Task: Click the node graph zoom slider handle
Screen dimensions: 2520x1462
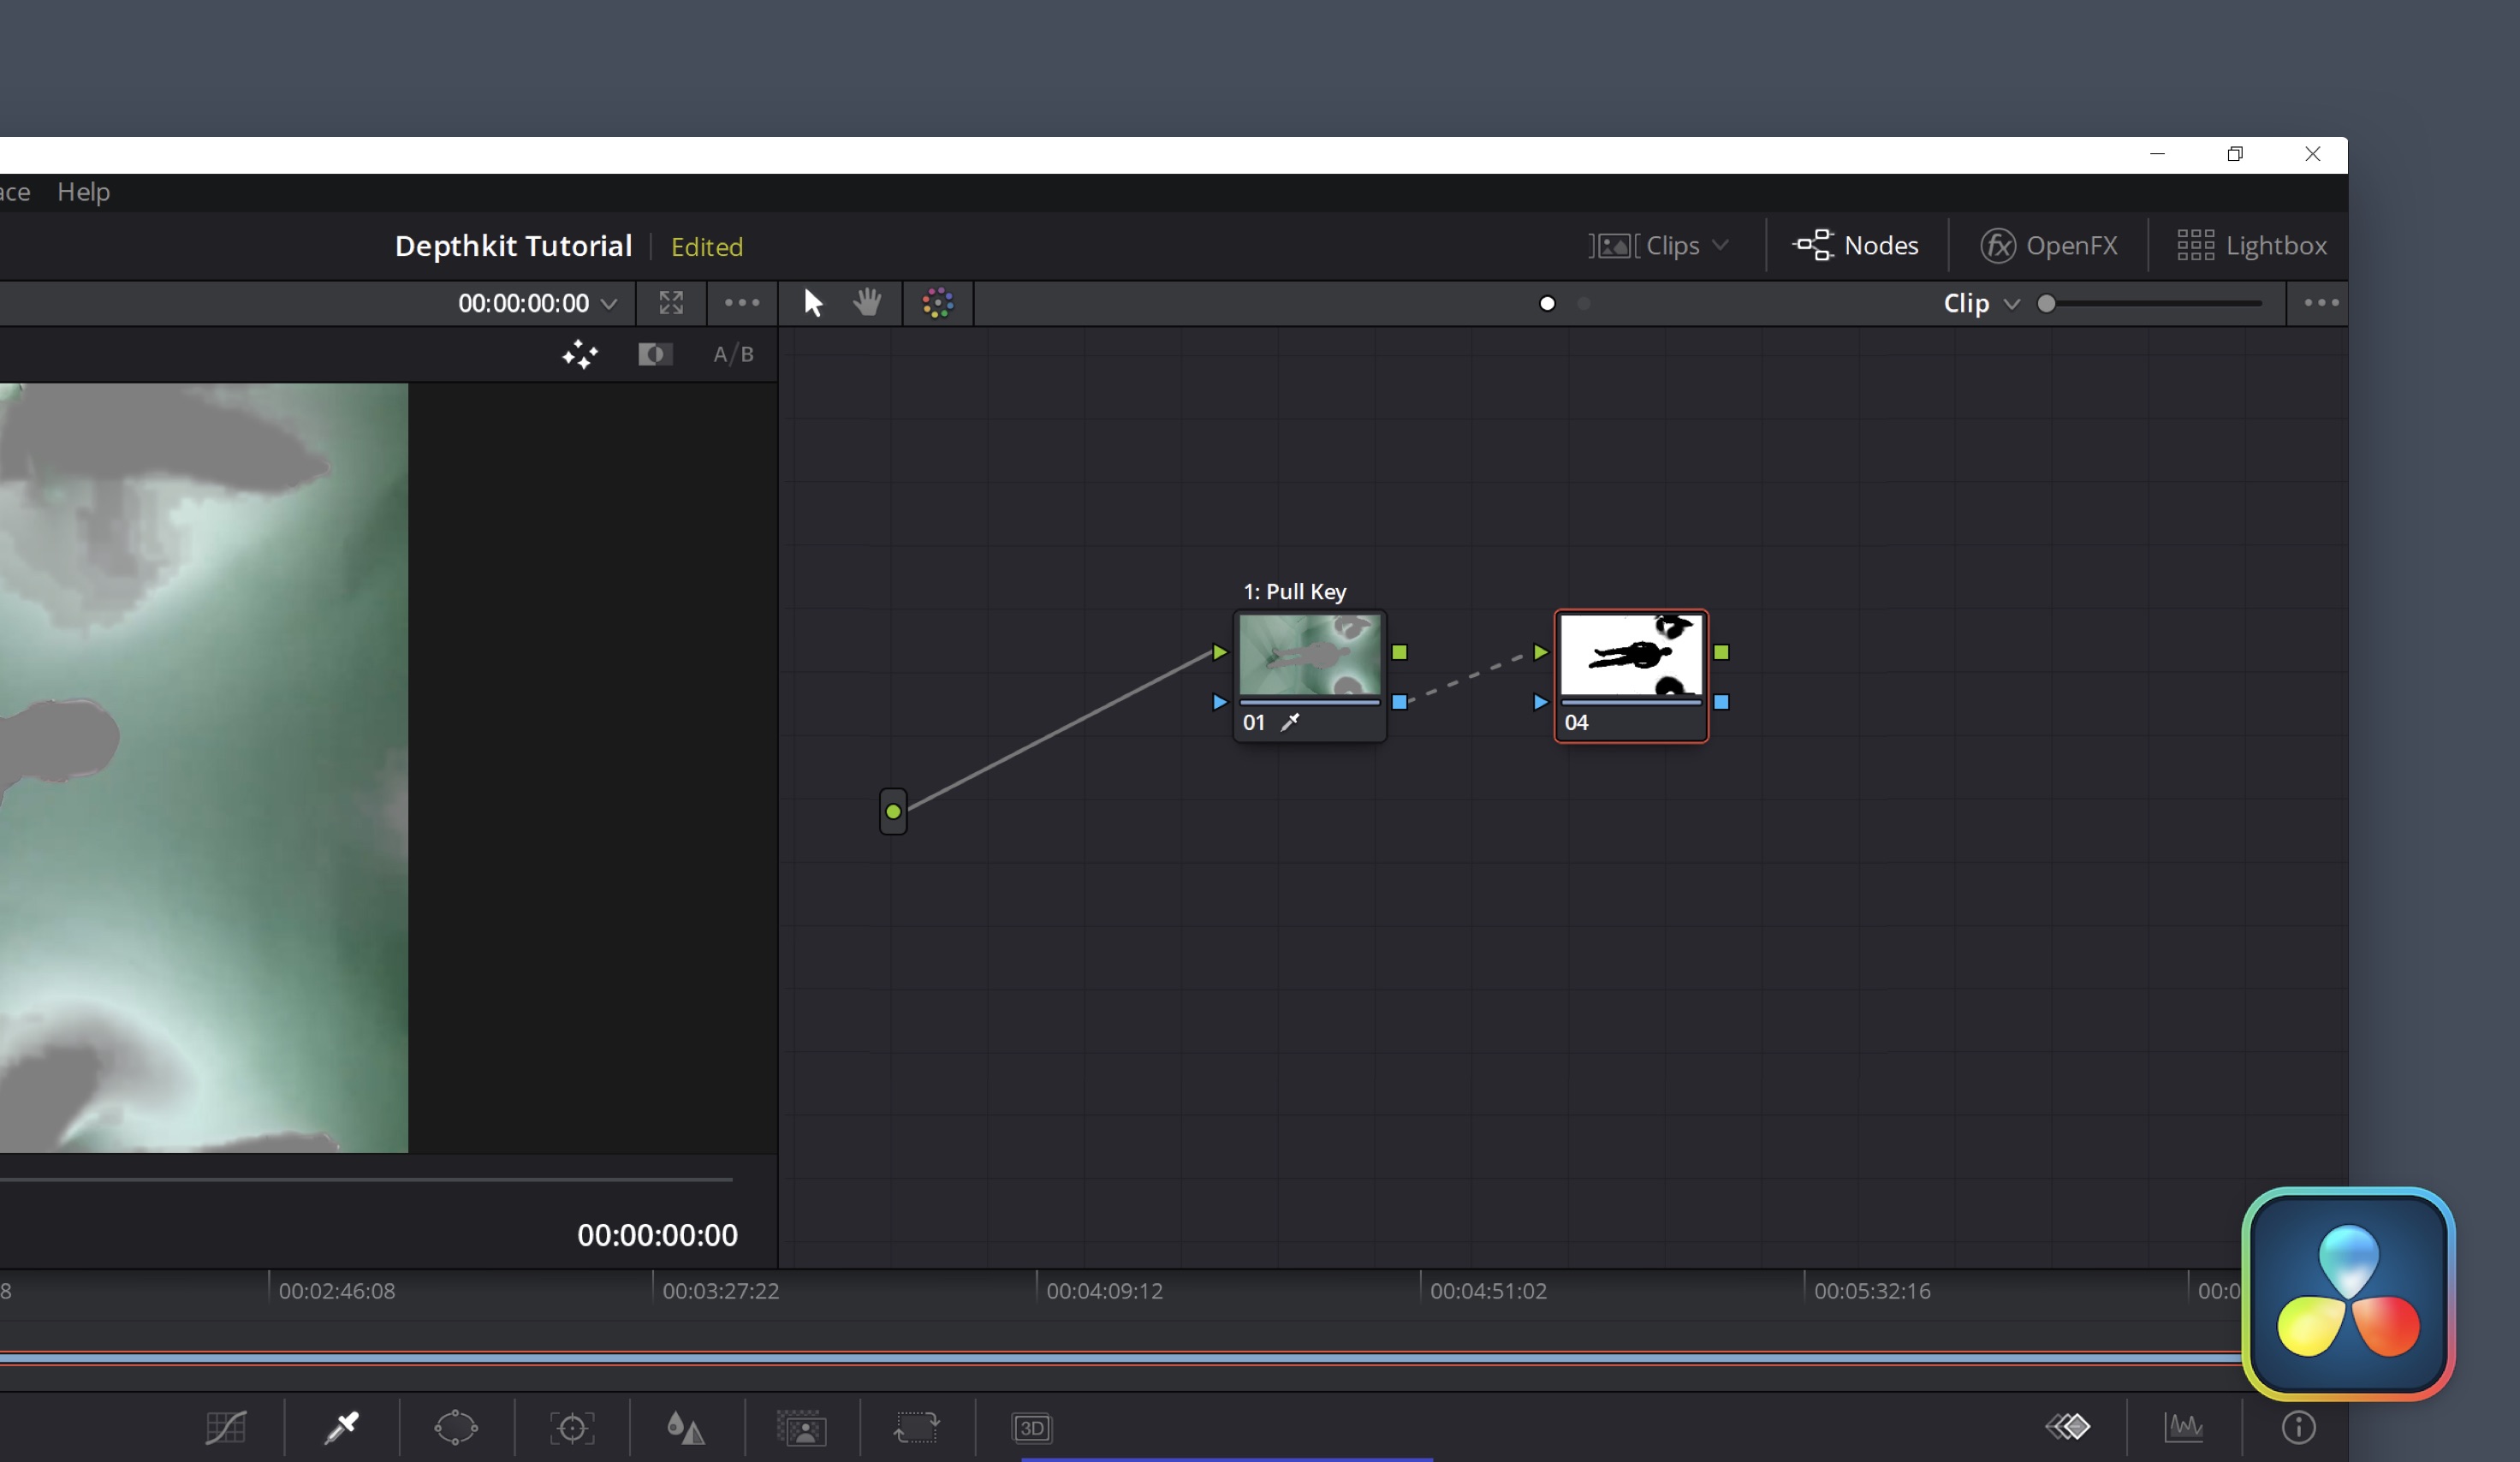Action: click(2047, 303)
